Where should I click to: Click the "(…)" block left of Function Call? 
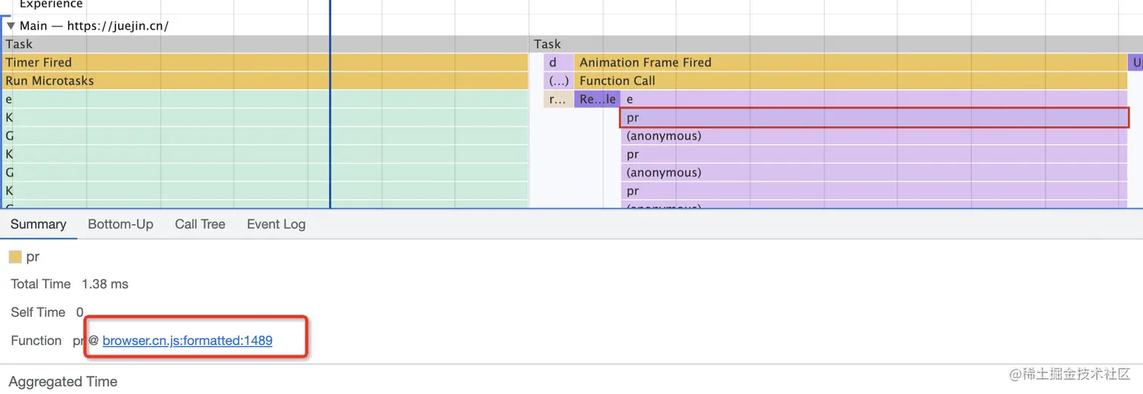pos(559,81)
